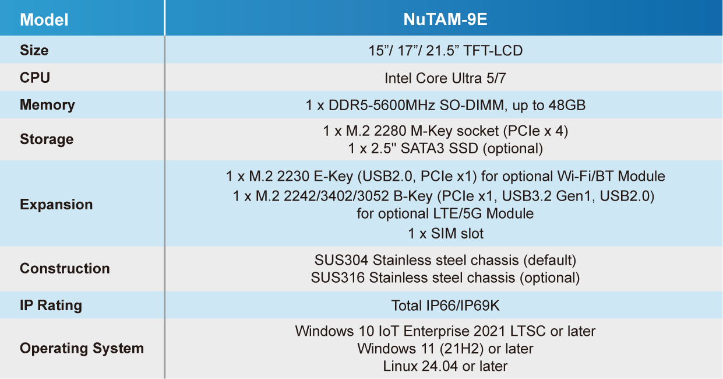Click the 1 x SIM slot text
This screenshot has height=379, width=723.
tap(445, 234)
